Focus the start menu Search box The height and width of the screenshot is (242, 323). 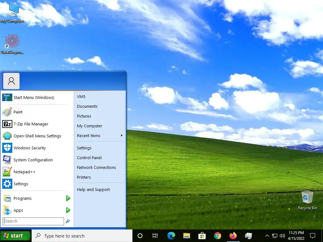point(33,221)
